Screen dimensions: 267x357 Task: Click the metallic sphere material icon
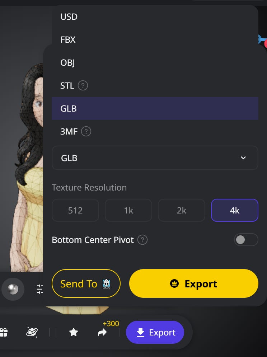click(13, 289)
